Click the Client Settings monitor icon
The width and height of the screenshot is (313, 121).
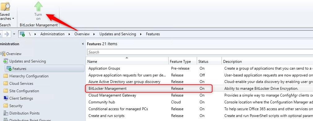(6, 98)
